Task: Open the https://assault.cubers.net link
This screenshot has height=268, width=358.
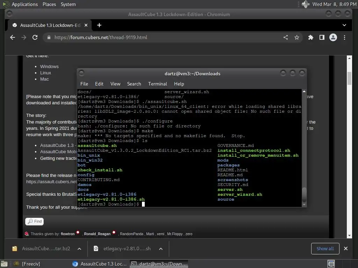Action: click(51, 181)
